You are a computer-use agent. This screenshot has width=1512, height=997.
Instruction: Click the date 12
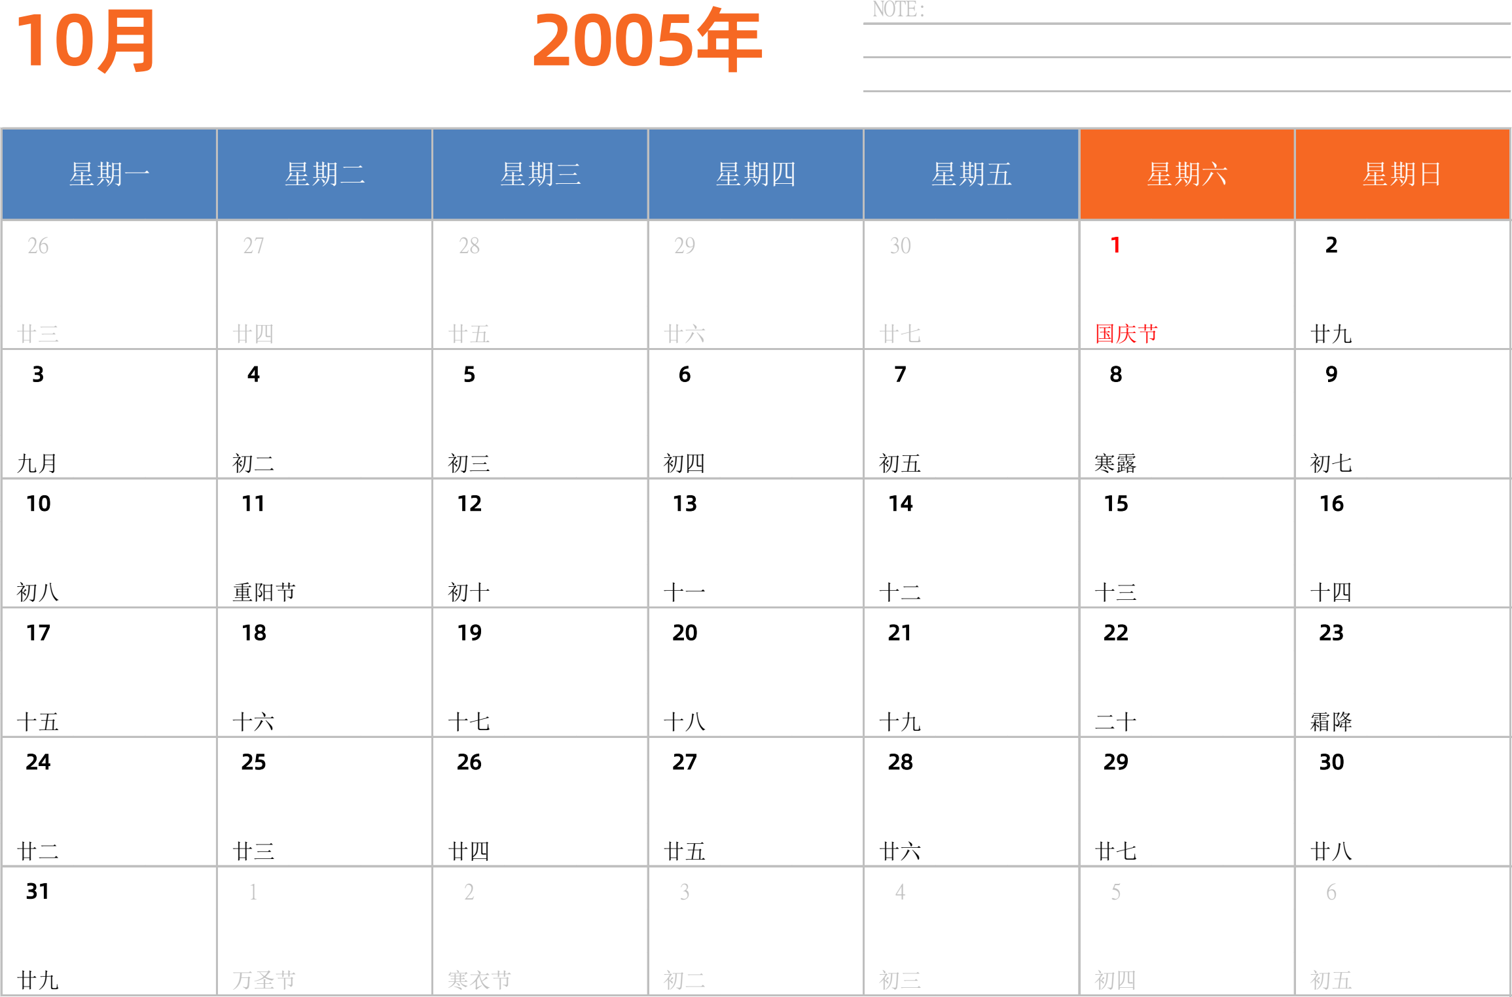tap(469, 504)
